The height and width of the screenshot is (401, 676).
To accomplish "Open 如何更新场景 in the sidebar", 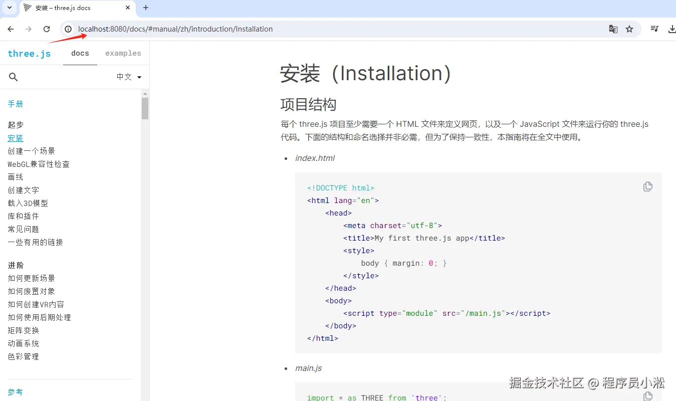I will [x=31, y=278].
